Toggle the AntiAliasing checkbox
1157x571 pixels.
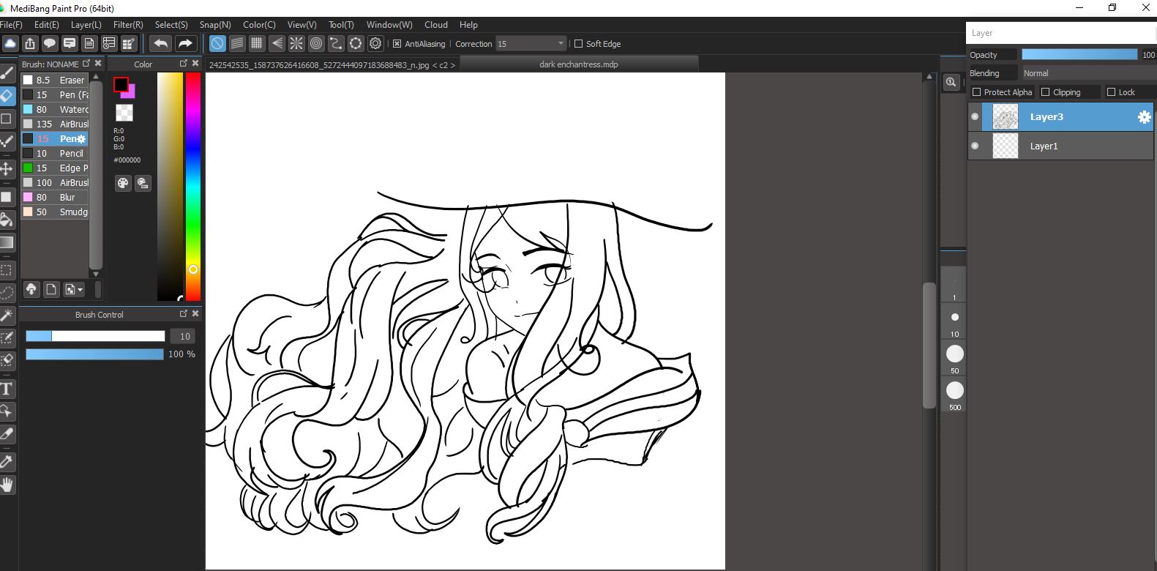click(397, 44)
